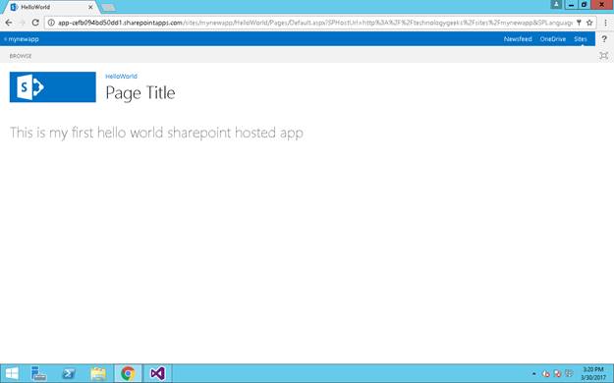This screenshot has width=614, height=383.
Task: Open the Windows Start button
Action: tap(12, 373)
